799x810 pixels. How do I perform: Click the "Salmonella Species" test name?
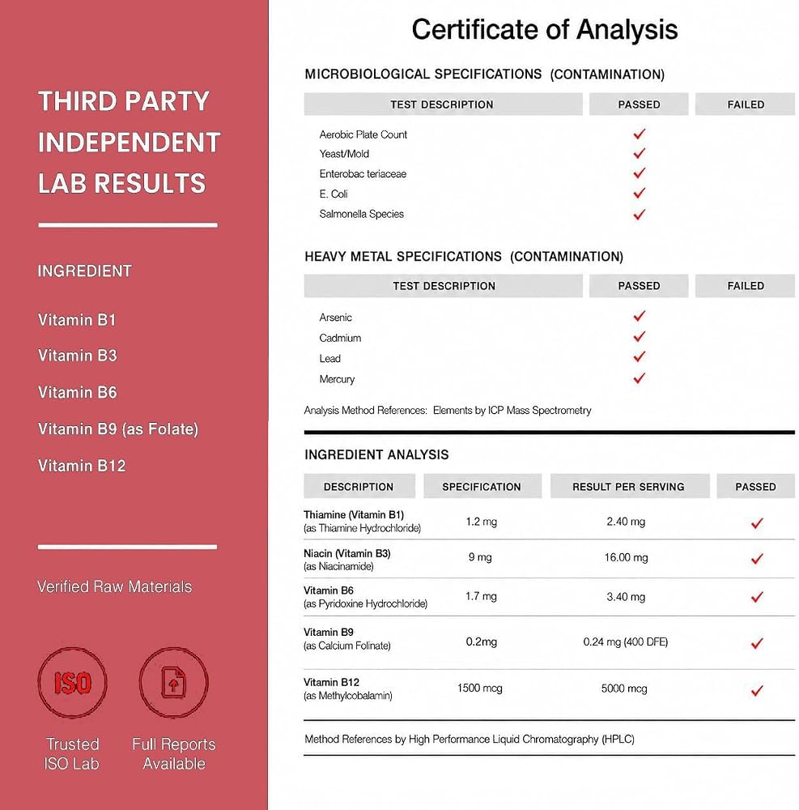361,214
